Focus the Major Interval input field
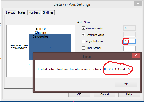 click(x=129, y=41)
